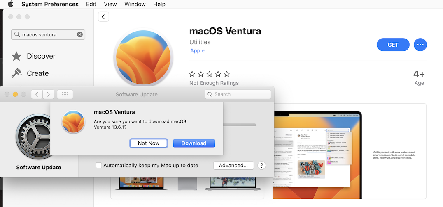Open the System Preferences menu
This screenshot has width=443, height=207.
click(x=50, y=4)
